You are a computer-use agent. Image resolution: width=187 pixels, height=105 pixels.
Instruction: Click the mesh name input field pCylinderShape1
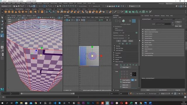pyautogui.click(x=163, y=24)
